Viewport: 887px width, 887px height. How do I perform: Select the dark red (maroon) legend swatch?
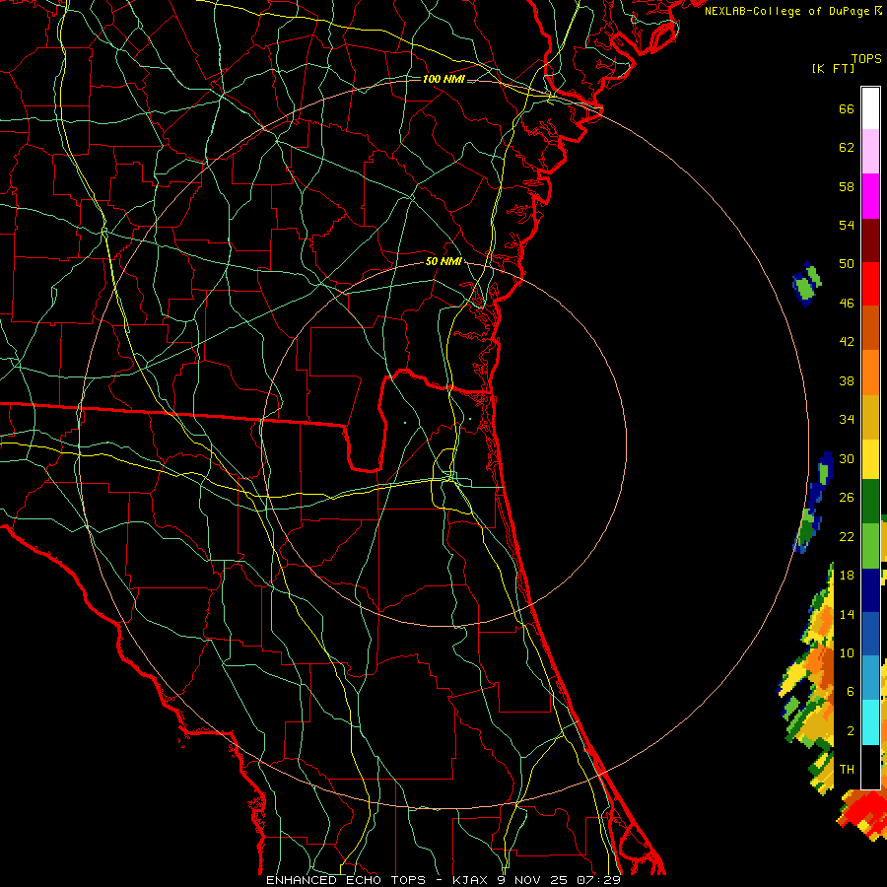pyautogui.click(x=870, y=240)
